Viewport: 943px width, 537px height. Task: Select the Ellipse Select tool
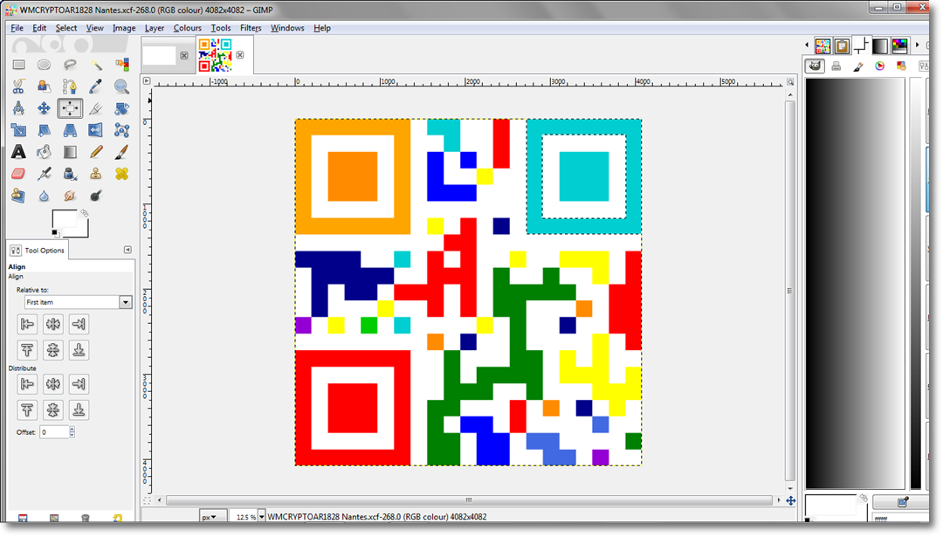(44, 65)
